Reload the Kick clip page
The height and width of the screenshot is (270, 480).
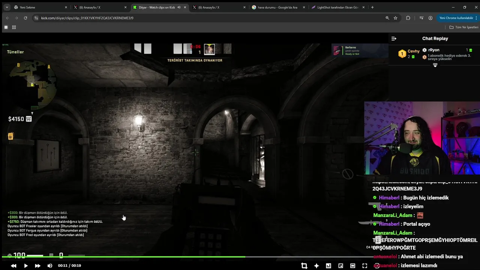25,18
